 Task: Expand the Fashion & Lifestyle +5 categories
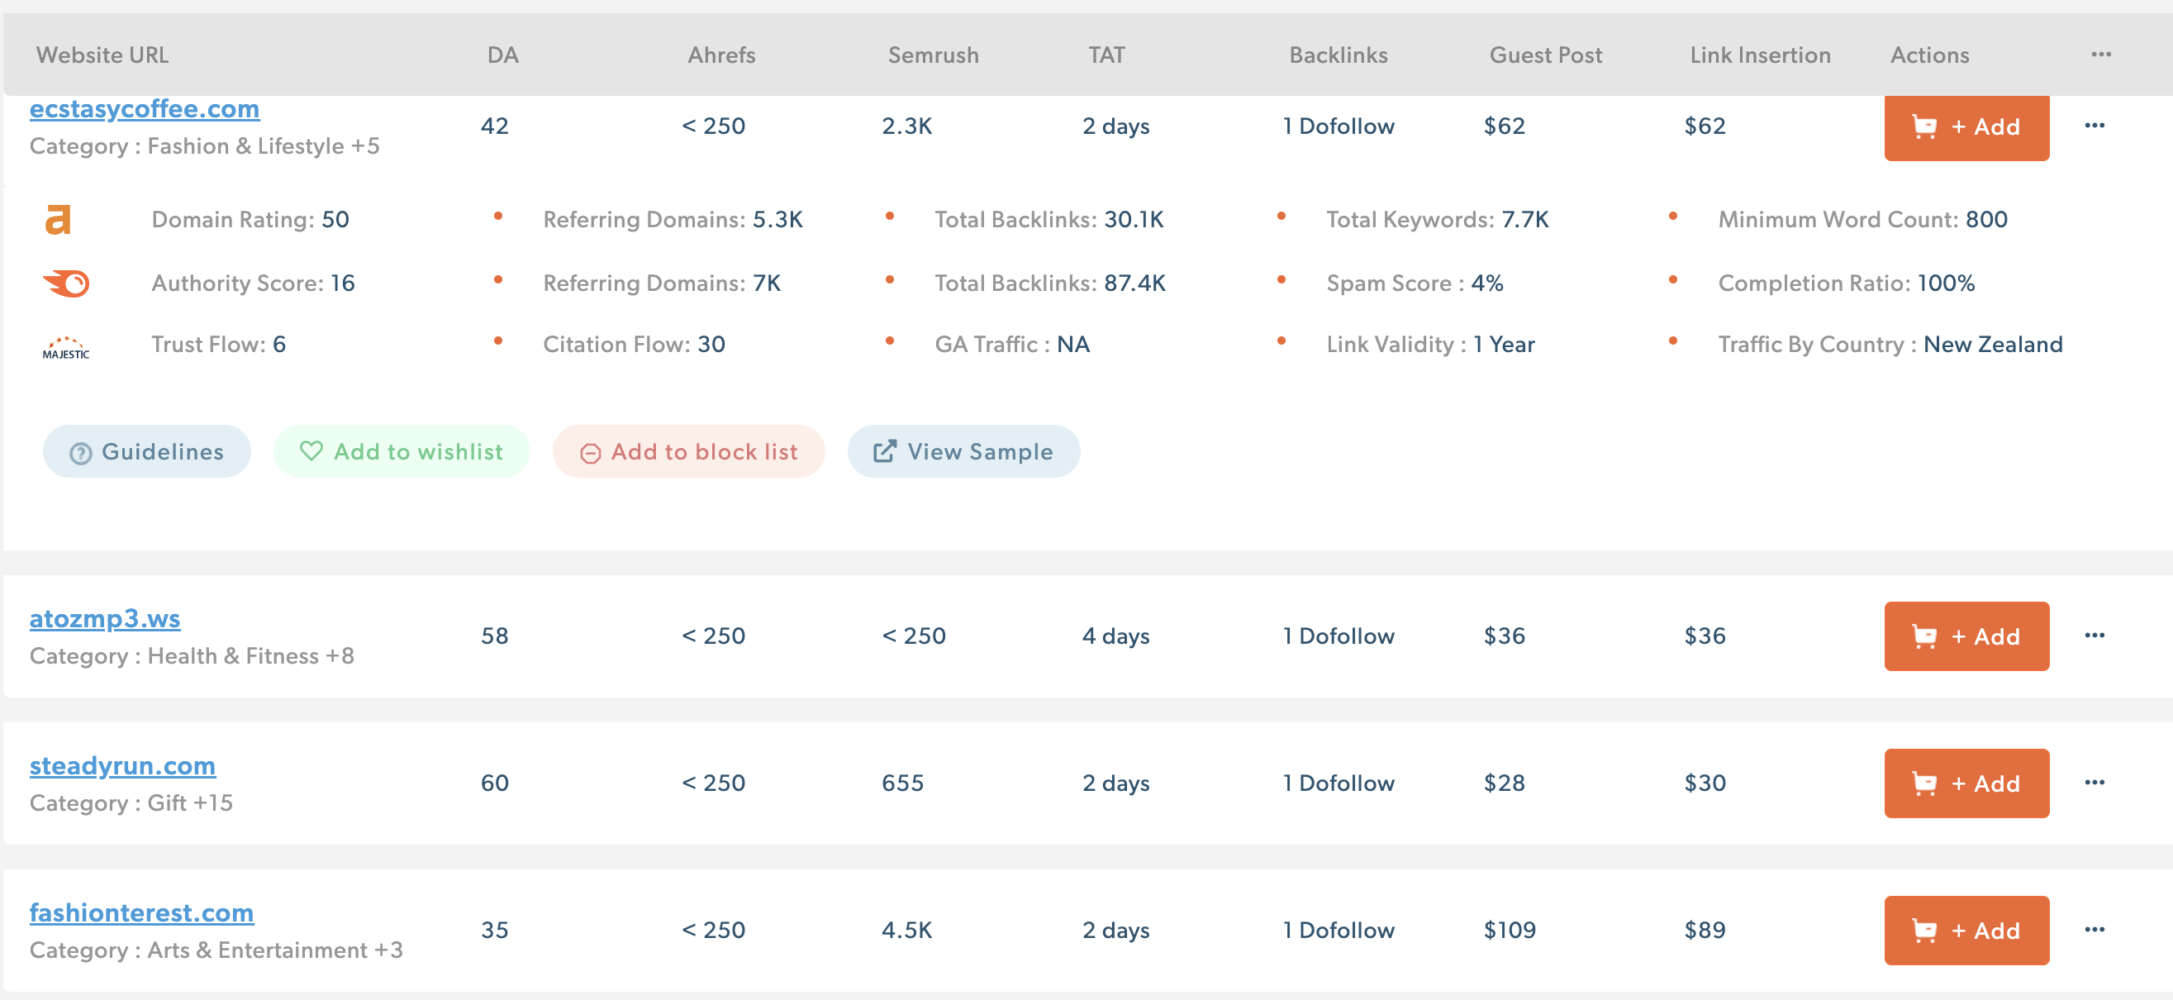(364, 146)
